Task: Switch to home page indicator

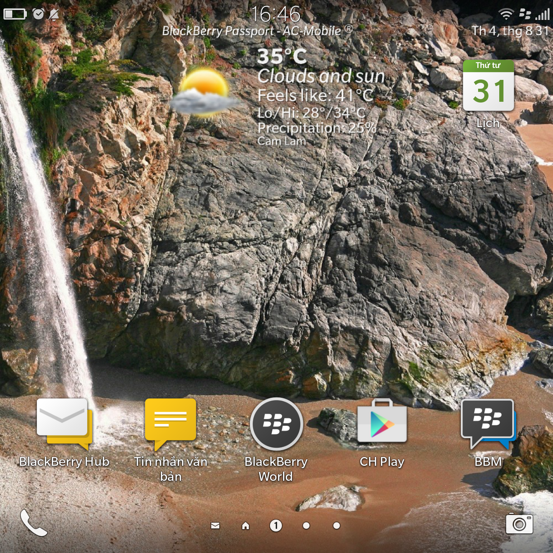Action: pos(245,525)
